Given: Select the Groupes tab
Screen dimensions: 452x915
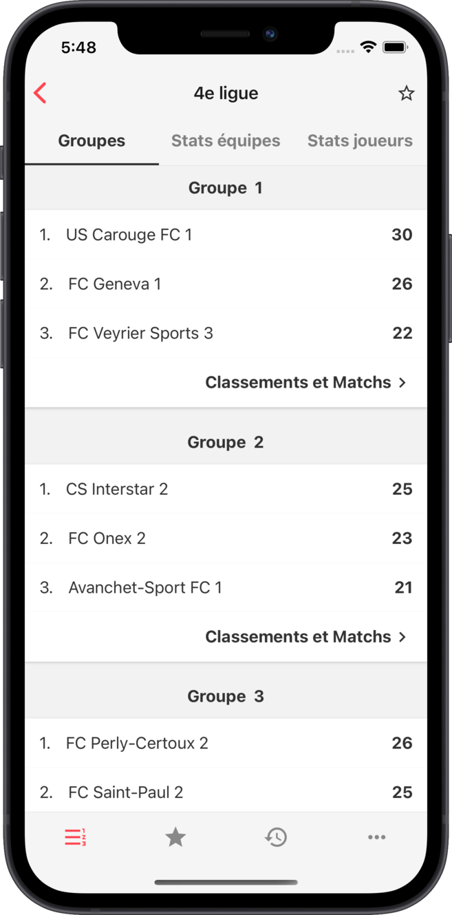Looking at the screenshot, I should [92, 140].
